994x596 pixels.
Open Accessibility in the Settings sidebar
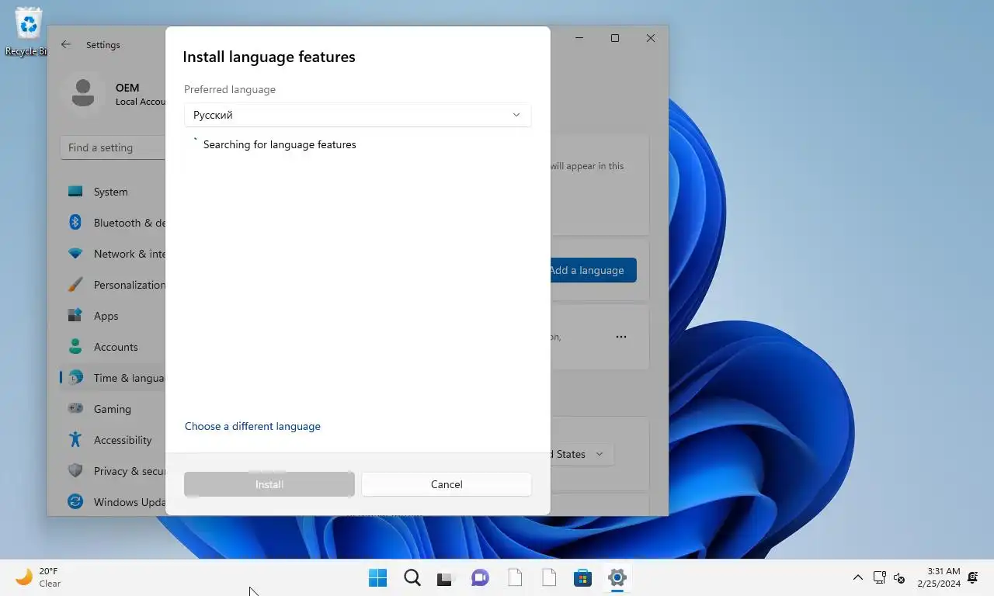coord(113,440)
